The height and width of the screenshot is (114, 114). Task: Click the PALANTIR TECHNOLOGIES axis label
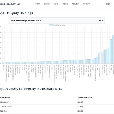tap(66, 73)
